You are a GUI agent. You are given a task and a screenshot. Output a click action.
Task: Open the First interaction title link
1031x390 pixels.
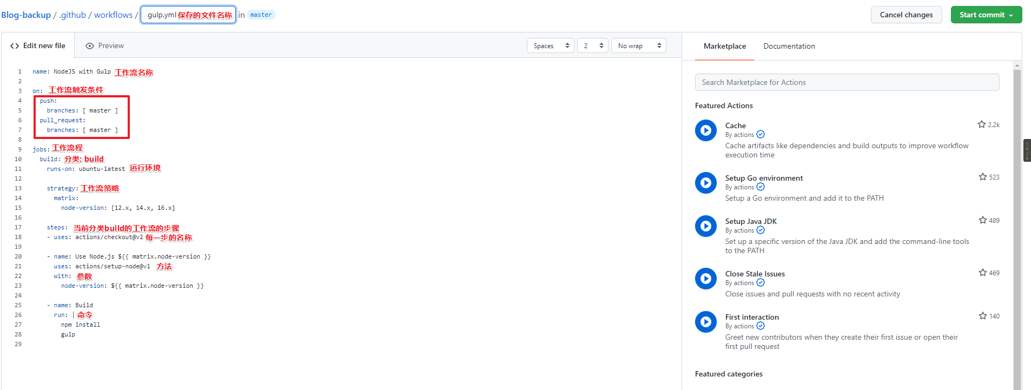coord(752,317)
